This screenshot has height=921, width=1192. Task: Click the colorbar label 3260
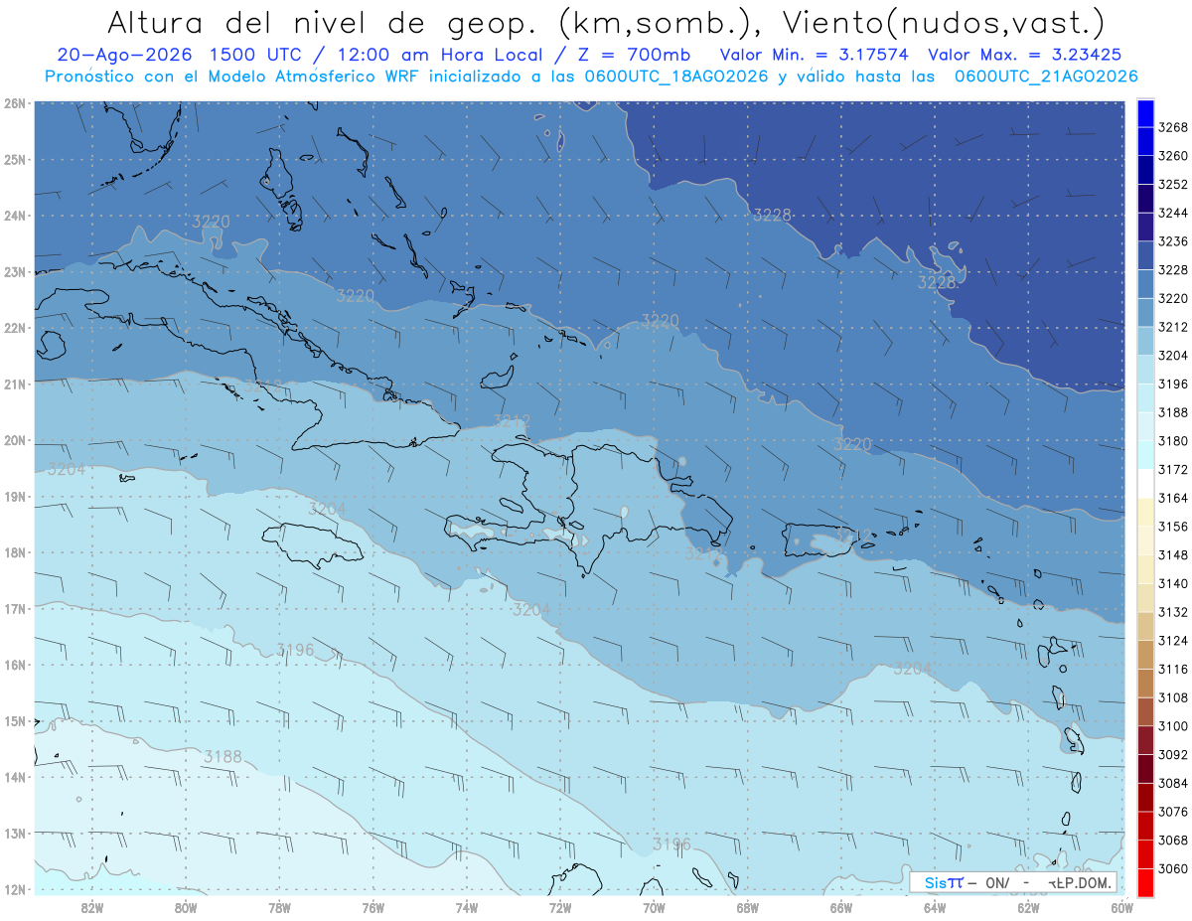(1173, 156)
